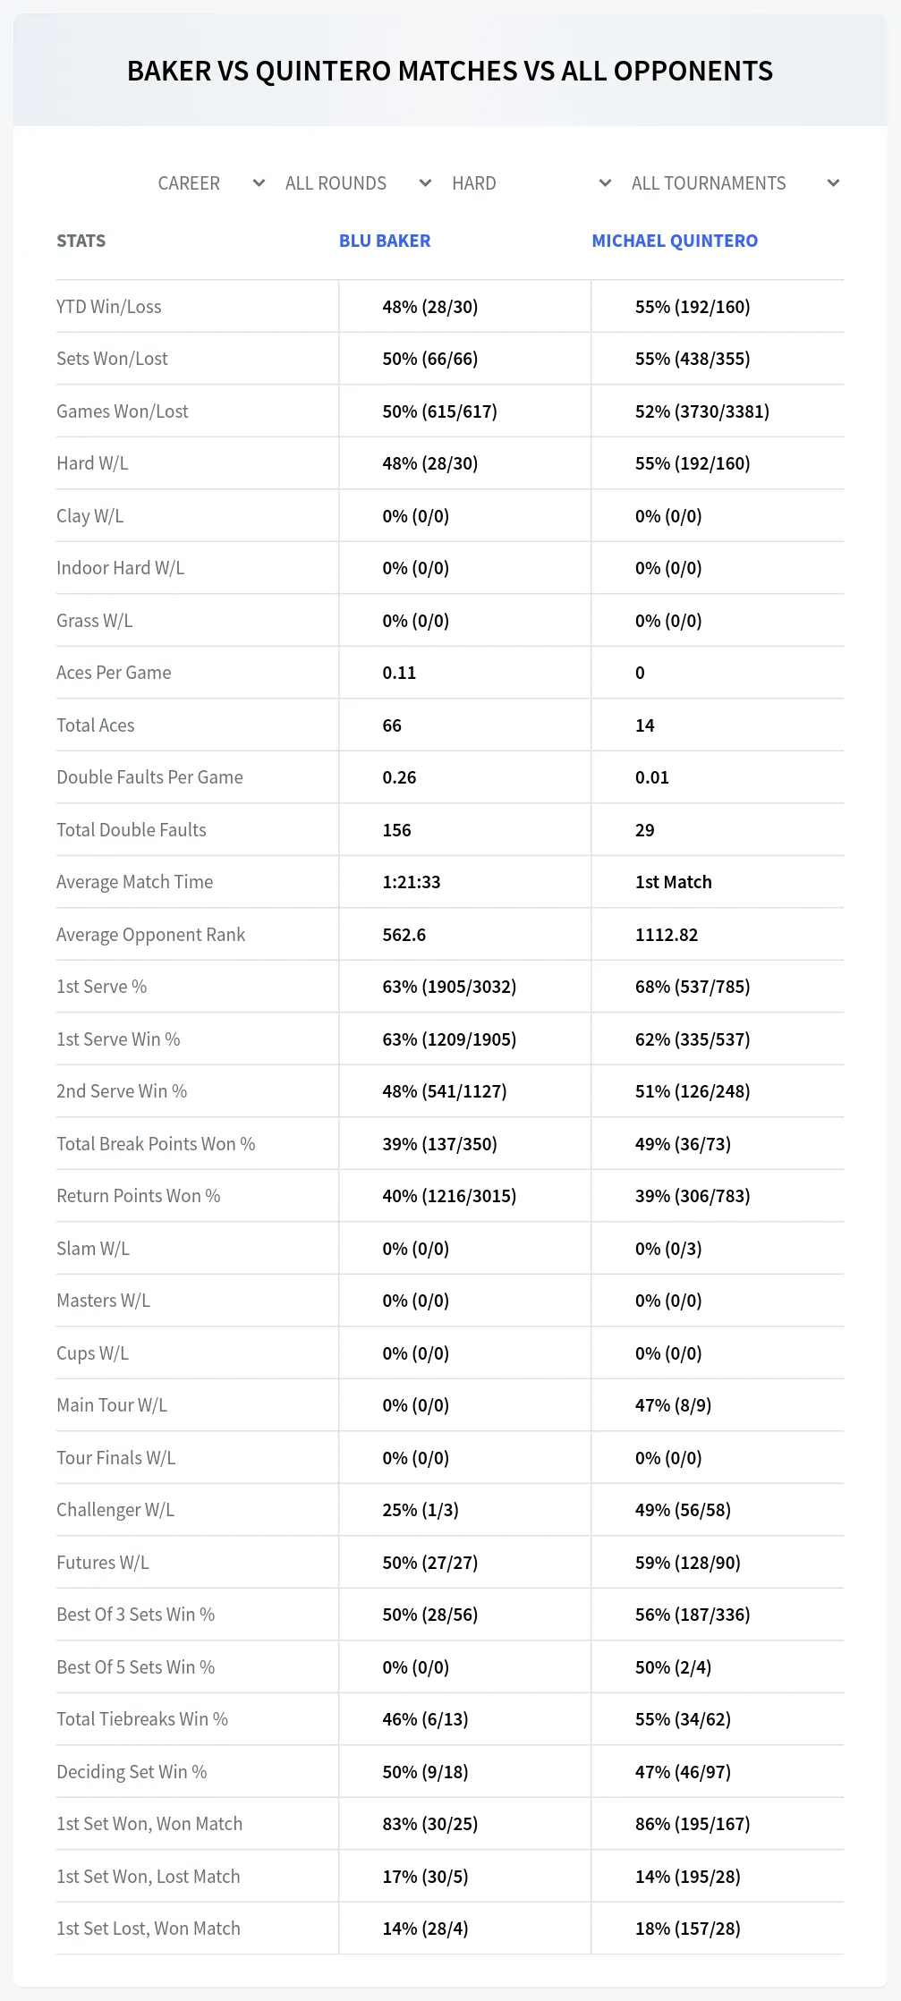Expand the ALL ROUNDS dropdown

[358, 183]
